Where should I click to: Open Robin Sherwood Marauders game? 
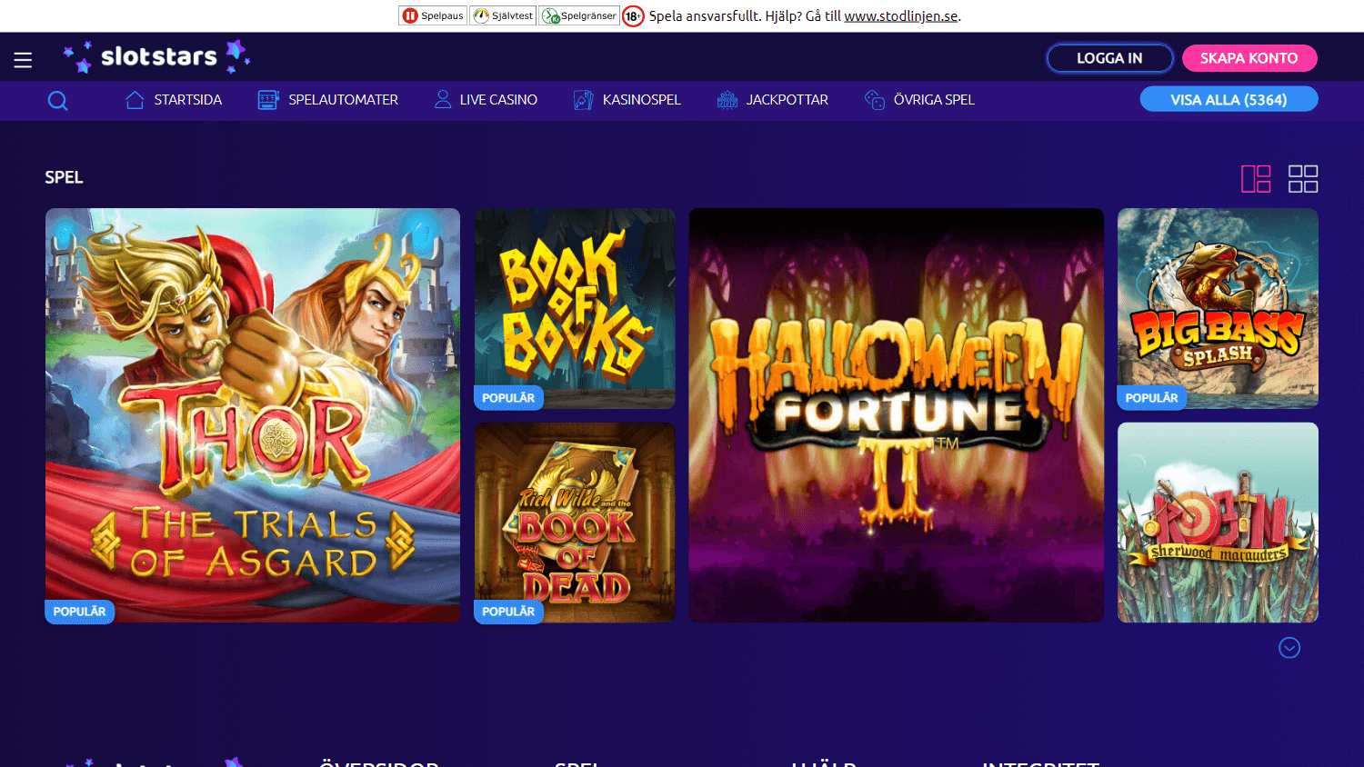click(x=1218, y=523)
